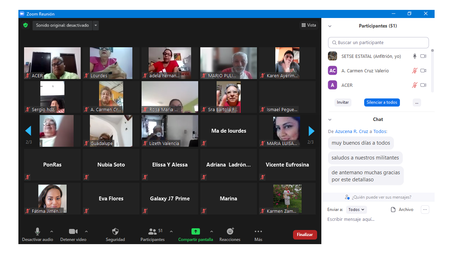Image resolution: width=453 pixels, height=254 pixels.
Task: Click ACER participant camera icon in list
Action: [423, 85]
